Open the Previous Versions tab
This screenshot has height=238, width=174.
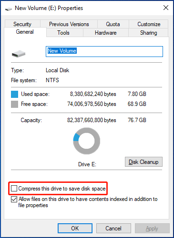[69, 24]
